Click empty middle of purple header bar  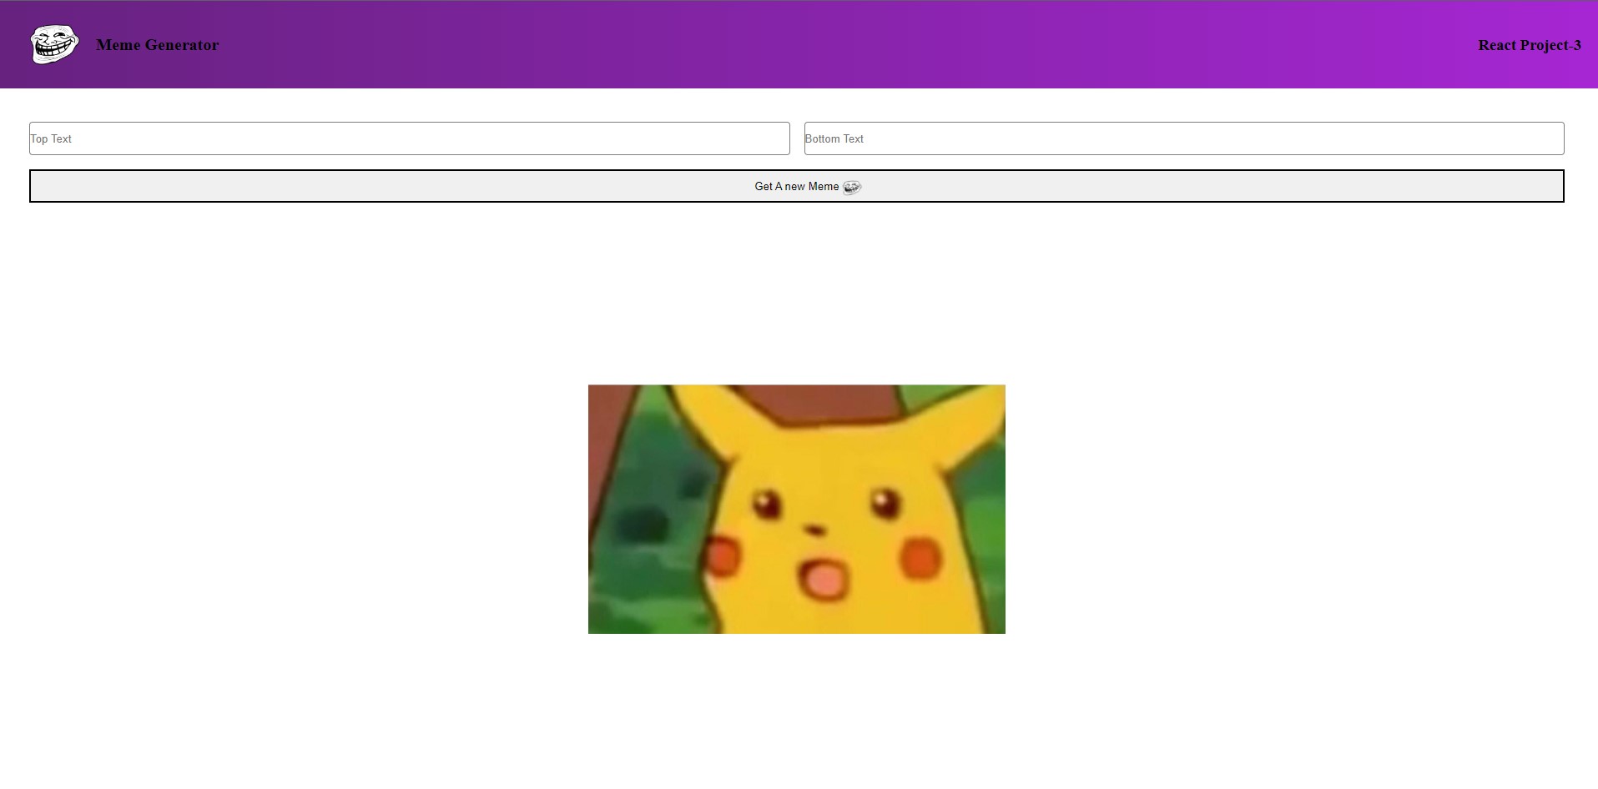834,45
